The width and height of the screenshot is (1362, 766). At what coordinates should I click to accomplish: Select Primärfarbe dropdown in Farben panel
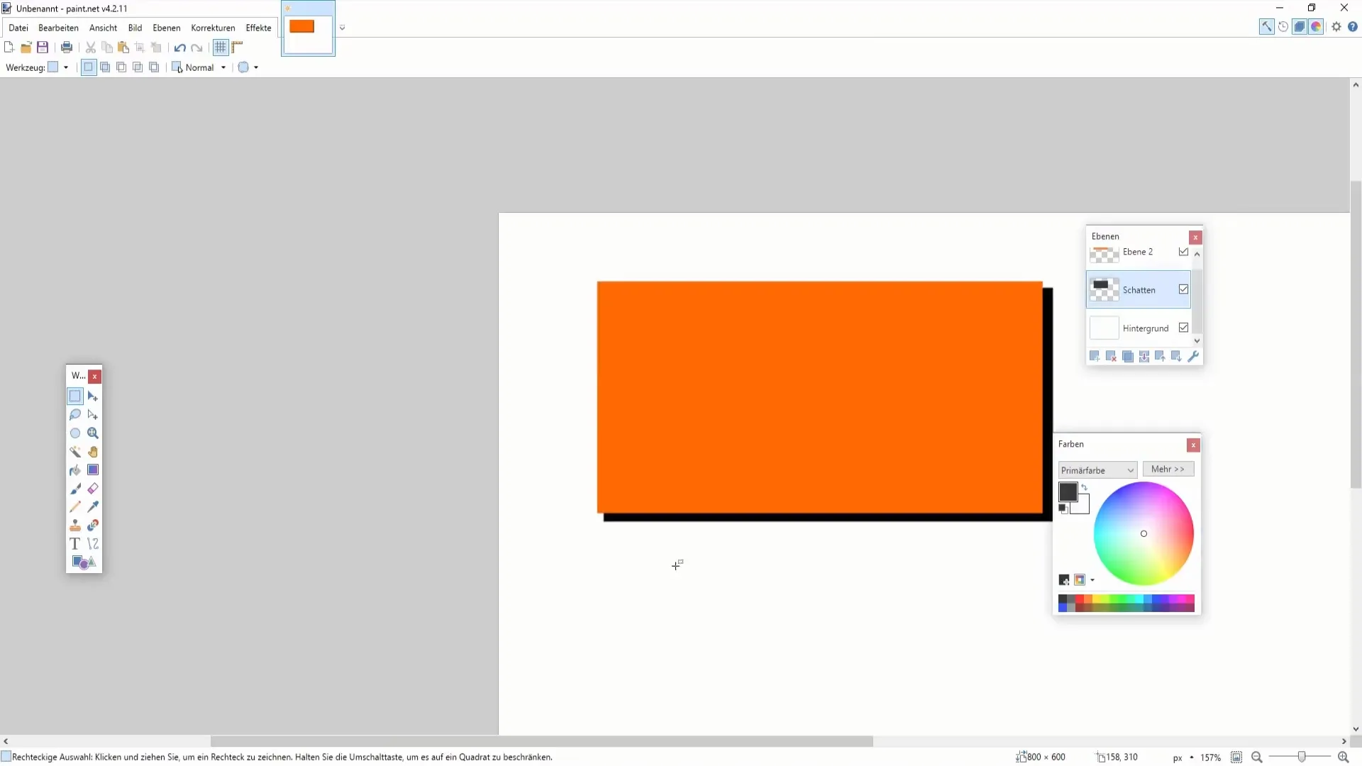(x=1097, y=470)
